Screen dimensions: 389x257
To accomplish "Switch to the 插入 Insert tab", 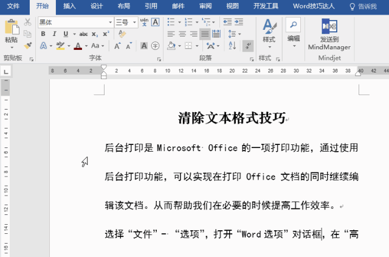I will pos(69,6).
